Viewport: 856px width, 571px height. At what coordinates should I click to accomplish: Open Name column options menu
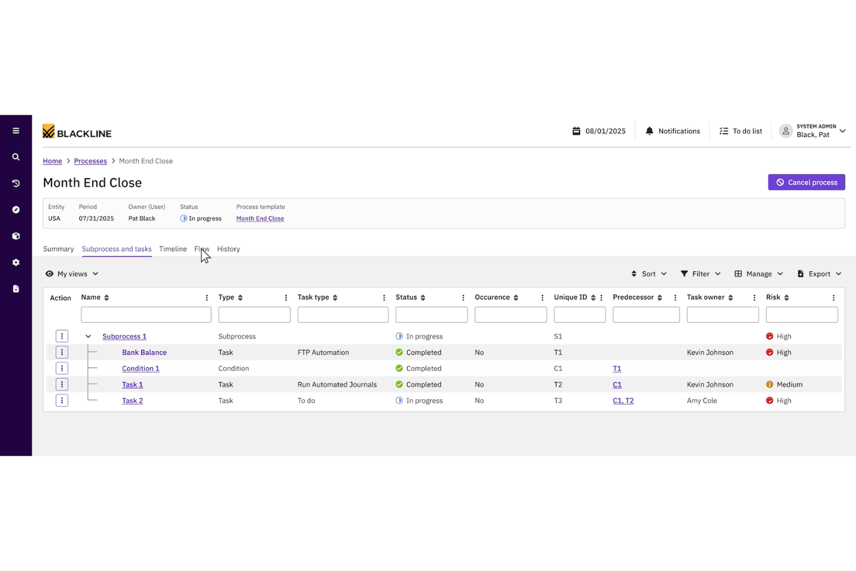(x=206, y=298)
